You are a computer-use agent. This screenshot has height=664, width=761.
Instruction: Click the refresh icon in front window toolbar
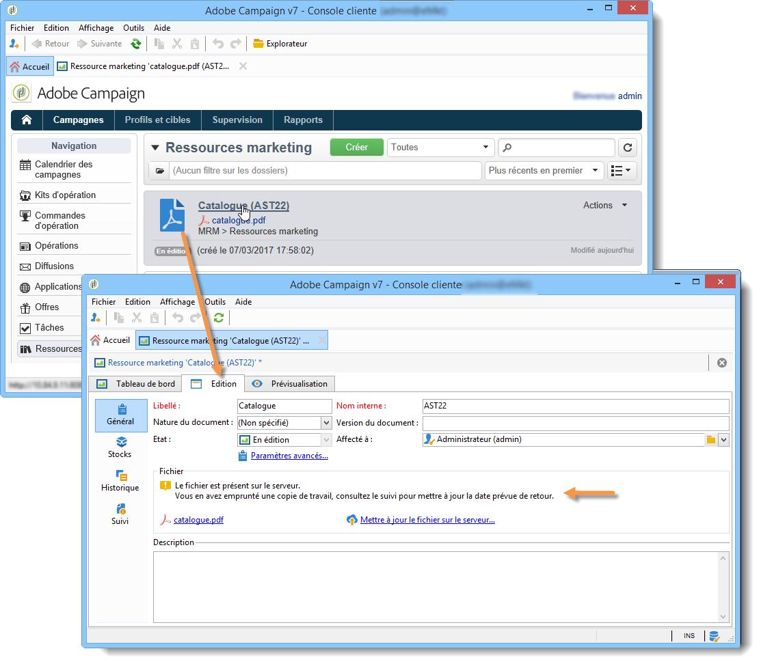219,318
